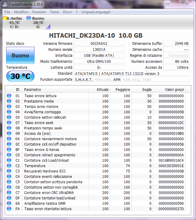Select the blue 'Buono' disk G: icon

tap(29, 18)
